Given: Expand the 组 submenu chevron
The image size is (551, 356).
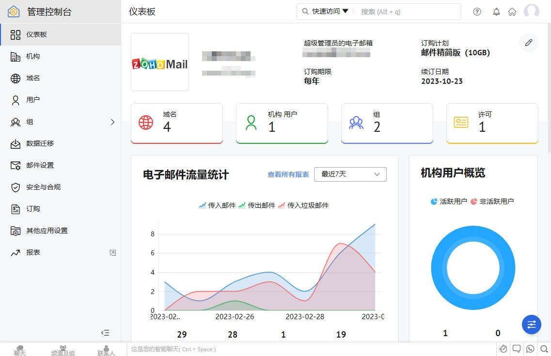Looking at the screenshot, I should pyautogui.click(x=112, y=122).
